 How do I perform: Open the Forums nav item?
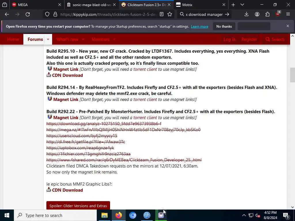35,39
